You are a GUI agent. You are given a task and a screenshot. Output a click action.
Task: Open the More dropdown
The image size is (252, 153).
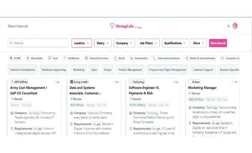point(199,43)
